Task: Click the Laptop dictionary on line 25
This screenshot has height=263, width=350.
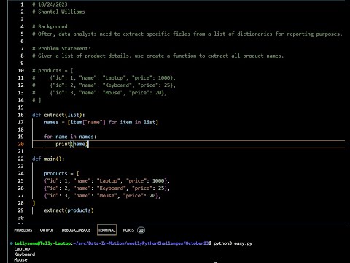Action: pyautogui.click(x=106, y=180)
